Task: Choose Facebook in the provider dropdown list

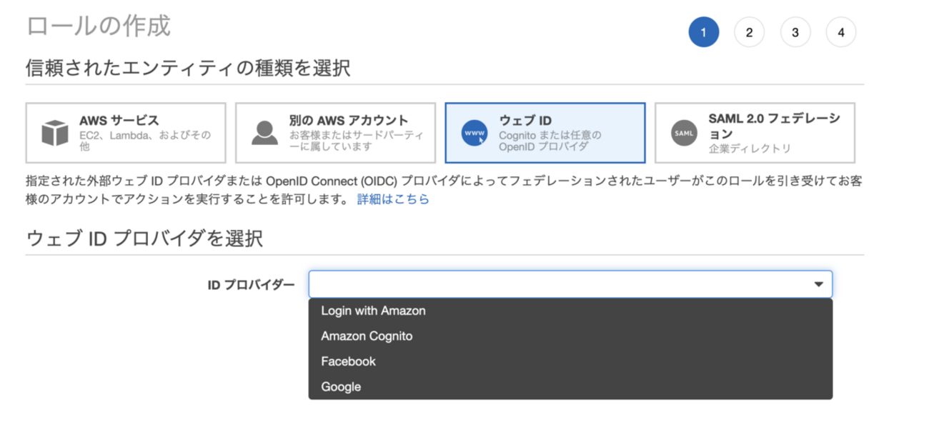Action: 349,361
